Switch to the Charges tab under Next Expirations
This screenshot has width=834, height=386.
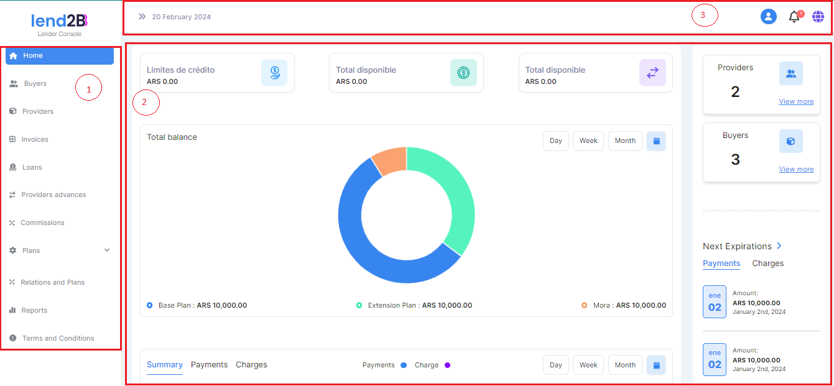point(767,264)
